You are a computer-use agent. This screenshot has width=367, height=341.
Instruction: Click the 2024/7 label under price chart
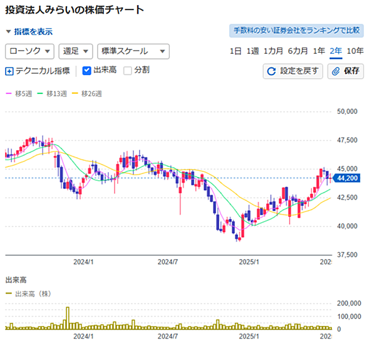pos(168,262)
